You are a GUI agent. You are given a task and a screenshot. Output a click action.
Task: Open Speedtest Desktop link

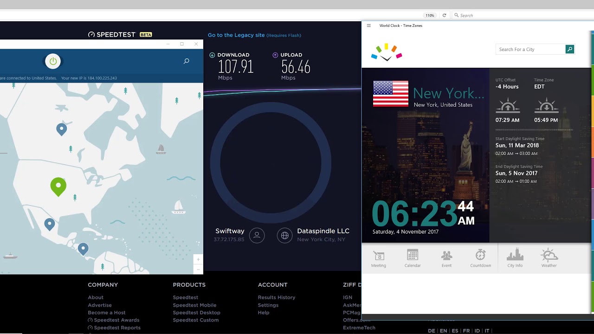(197, 313)
